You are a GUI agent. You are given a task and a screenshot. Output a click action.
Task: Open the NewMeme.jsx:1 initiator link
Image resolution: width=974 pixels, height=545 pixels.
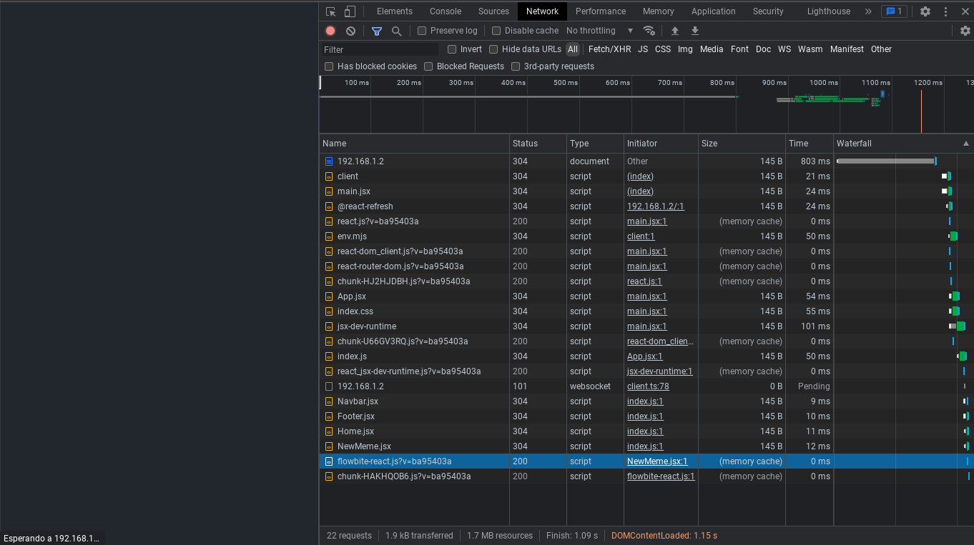click(656, 461)
